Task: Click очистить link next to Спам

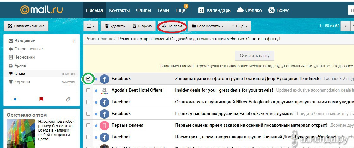Action: coord(69,74)
